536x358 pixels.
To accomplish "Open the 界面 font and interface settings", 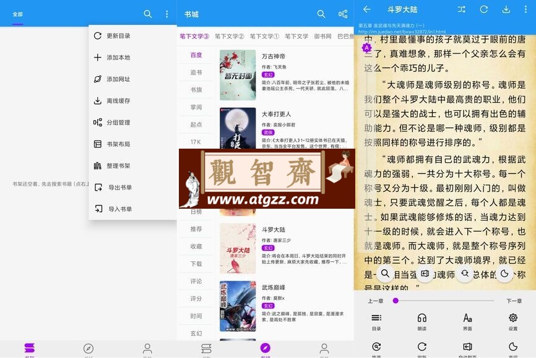I will point(467,321).
